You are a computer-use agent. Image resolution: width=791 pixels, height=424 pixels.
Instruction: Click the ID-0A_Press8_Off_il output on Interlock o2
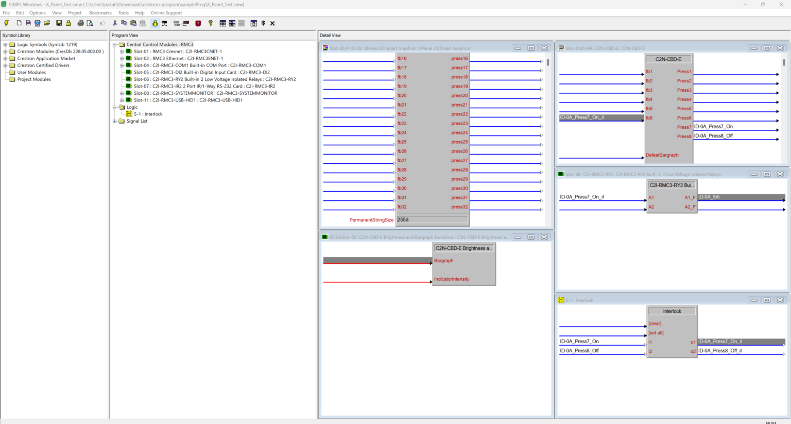720,351
